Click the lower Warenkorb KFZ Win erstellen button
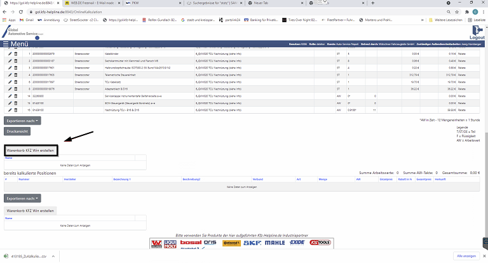The image size is (488, 263). tap(30, 211)
